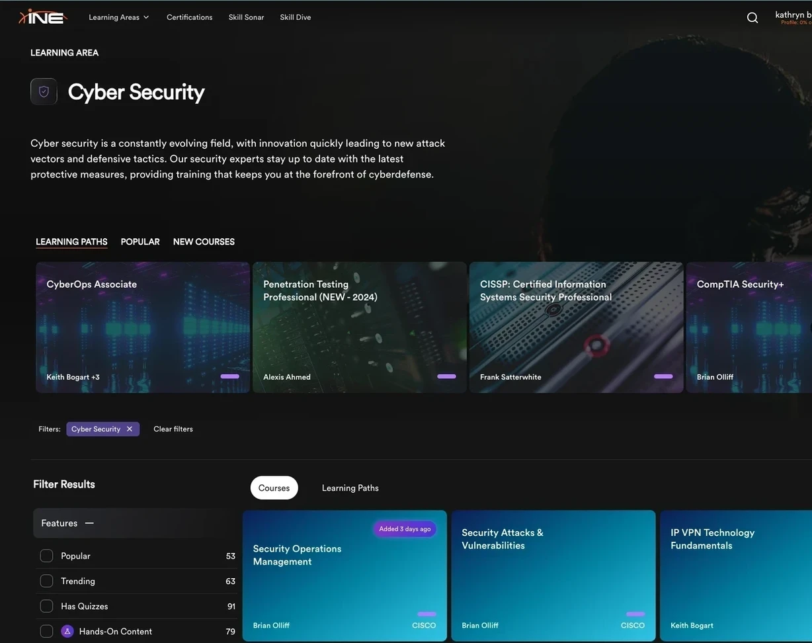Open the search magnifier icon

tap(752, 18)
